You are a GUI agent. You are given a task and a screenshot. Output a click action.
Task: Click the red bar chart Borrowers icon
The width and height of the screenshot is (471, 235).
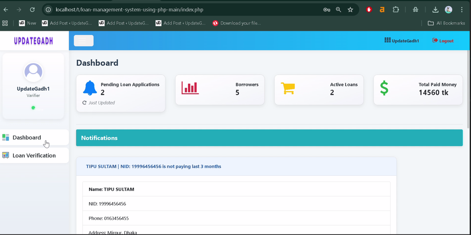point(190,88)
